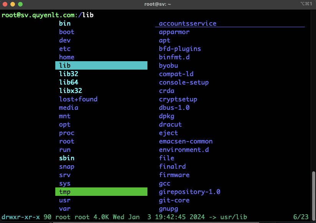
Task: Click the lost+found directory entry
Action: [x=78, y=99]
